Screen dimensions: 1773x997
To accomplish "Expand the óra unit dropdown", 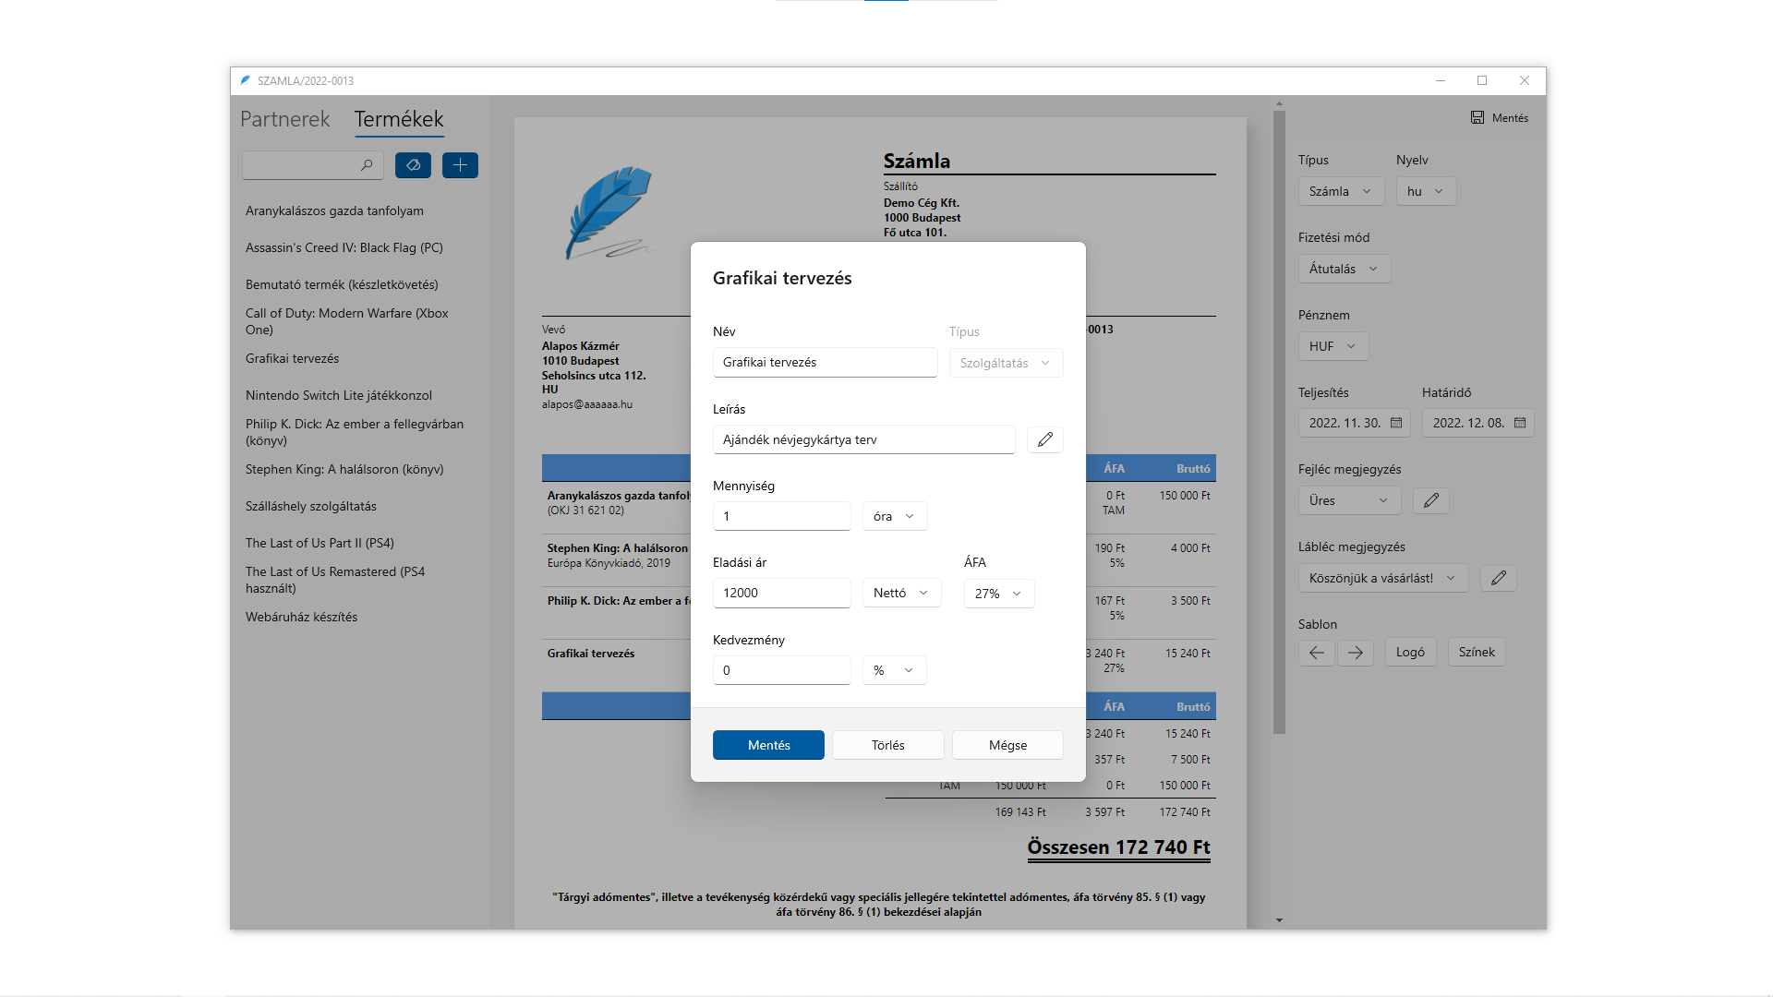I will pyautogui.click(x=894, y=516).
